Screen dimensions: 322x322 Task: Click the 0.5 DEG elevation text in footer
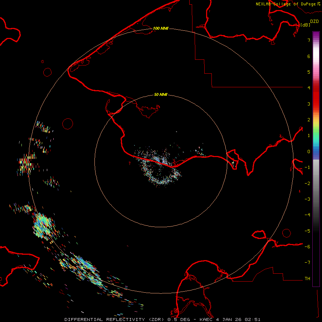tap(179, 319)
